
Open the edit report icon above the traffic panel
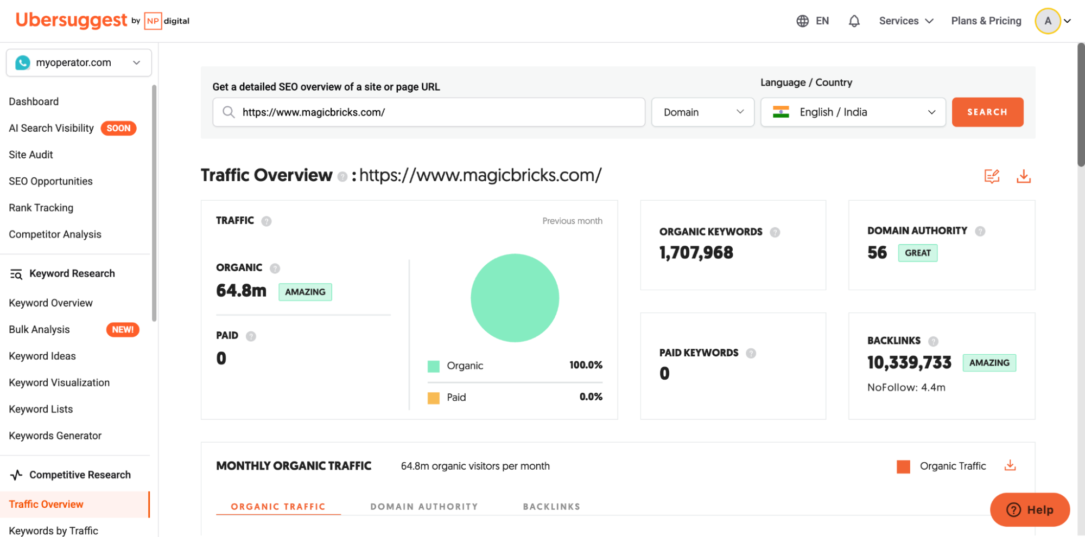point(992,176)
